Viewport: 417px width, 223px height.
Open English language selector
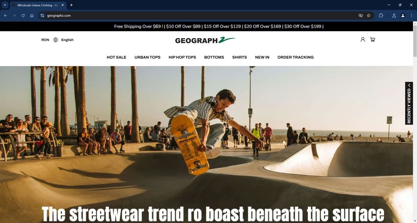(x=67, y=40)
